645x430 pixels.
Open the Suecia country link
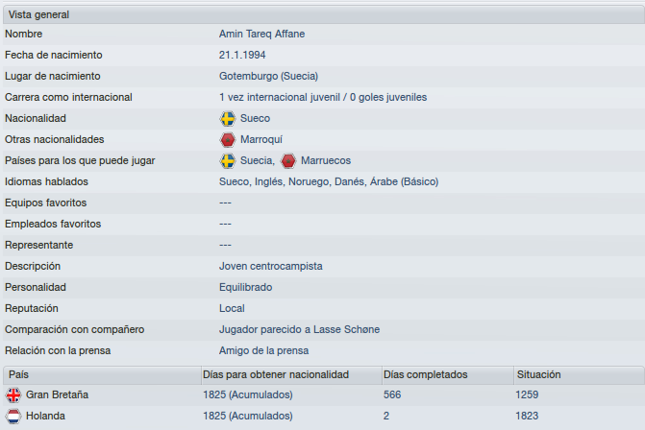[x=256, y=160]
